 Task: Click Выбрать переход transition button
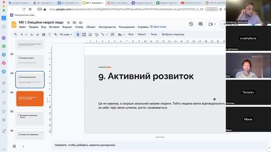tap(173, 34)
